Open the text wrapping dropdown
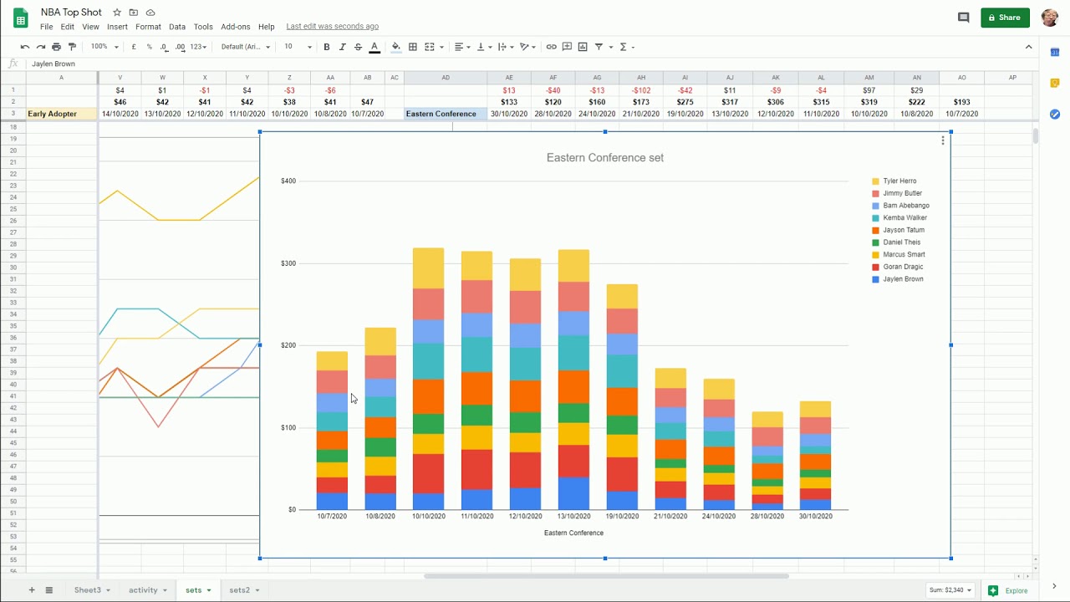1070x602 pixels. point(506,47)
